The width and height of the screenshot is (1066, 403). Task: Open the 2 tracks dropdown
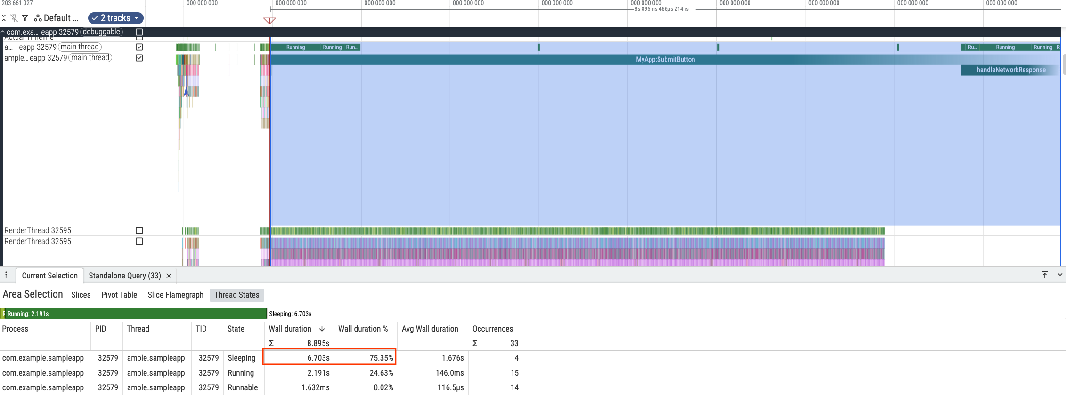point(116,18)
